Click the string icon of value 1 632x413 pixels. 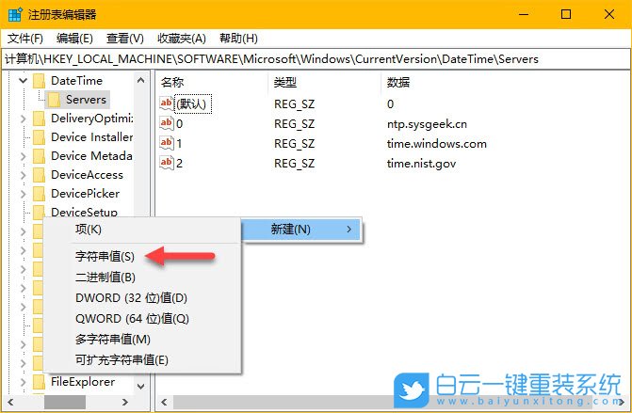[x=167, y=143]
